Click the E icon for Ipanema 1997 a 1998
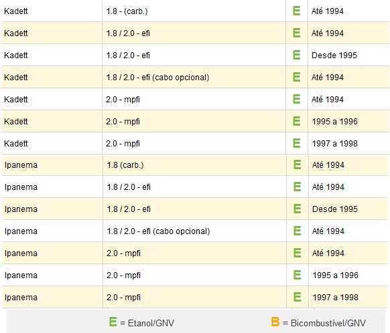This screenshot has height=333, width=390. (298, 298)
